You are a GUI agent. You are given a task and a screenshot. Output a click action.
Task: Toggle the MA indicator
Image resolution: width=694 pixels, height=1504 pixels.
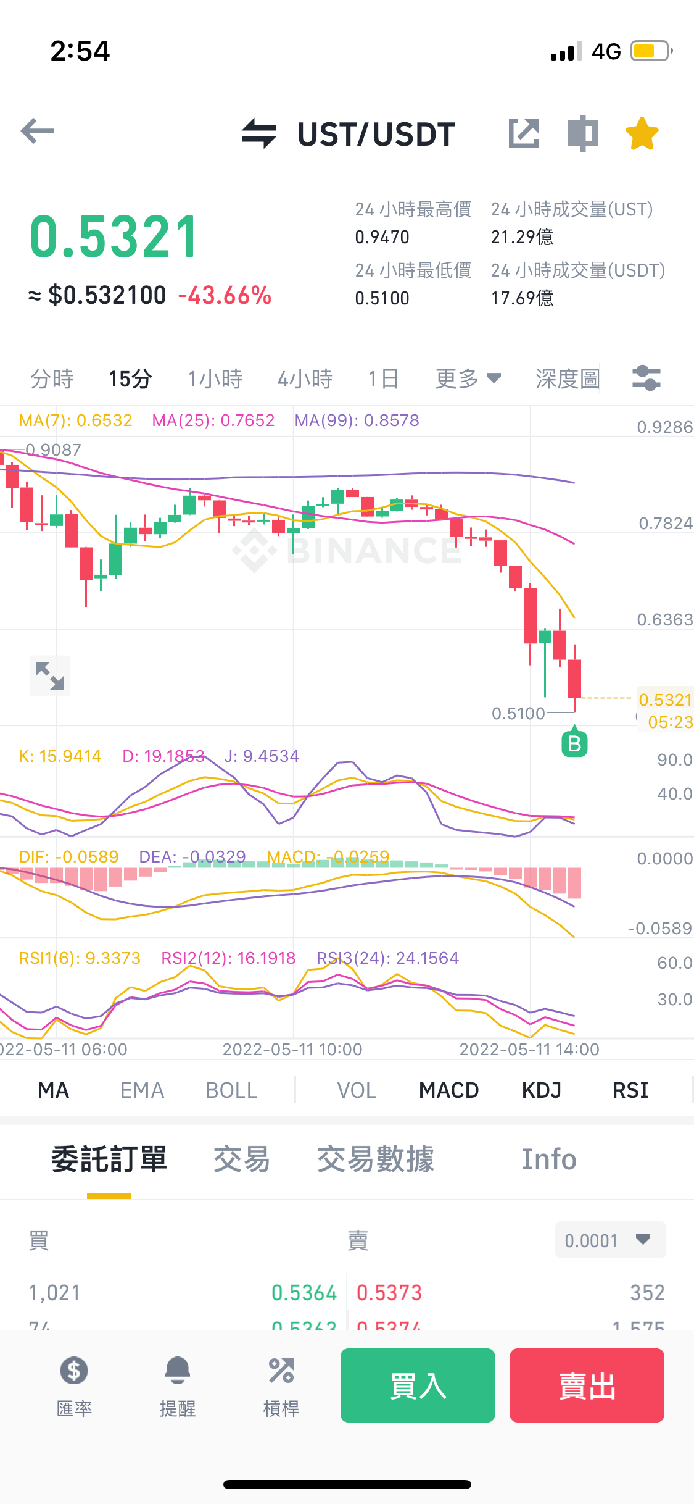pos(53,1090)
